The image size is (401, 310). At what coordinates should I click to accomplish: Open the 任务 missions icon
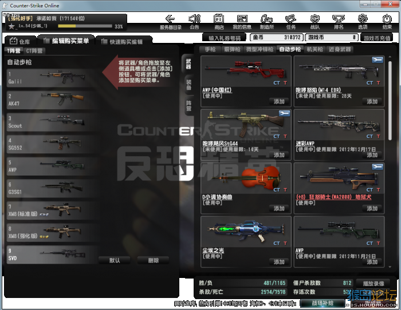[x=291, y=19]
